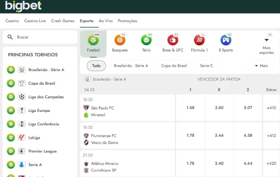Click Liga Conferência badge icon
280x177 pixels.
click(22, 124)
